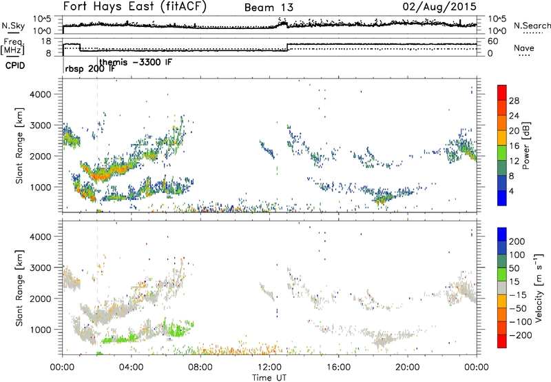
Task: Click the 'Nave' legend label
Action: [524, 48]
